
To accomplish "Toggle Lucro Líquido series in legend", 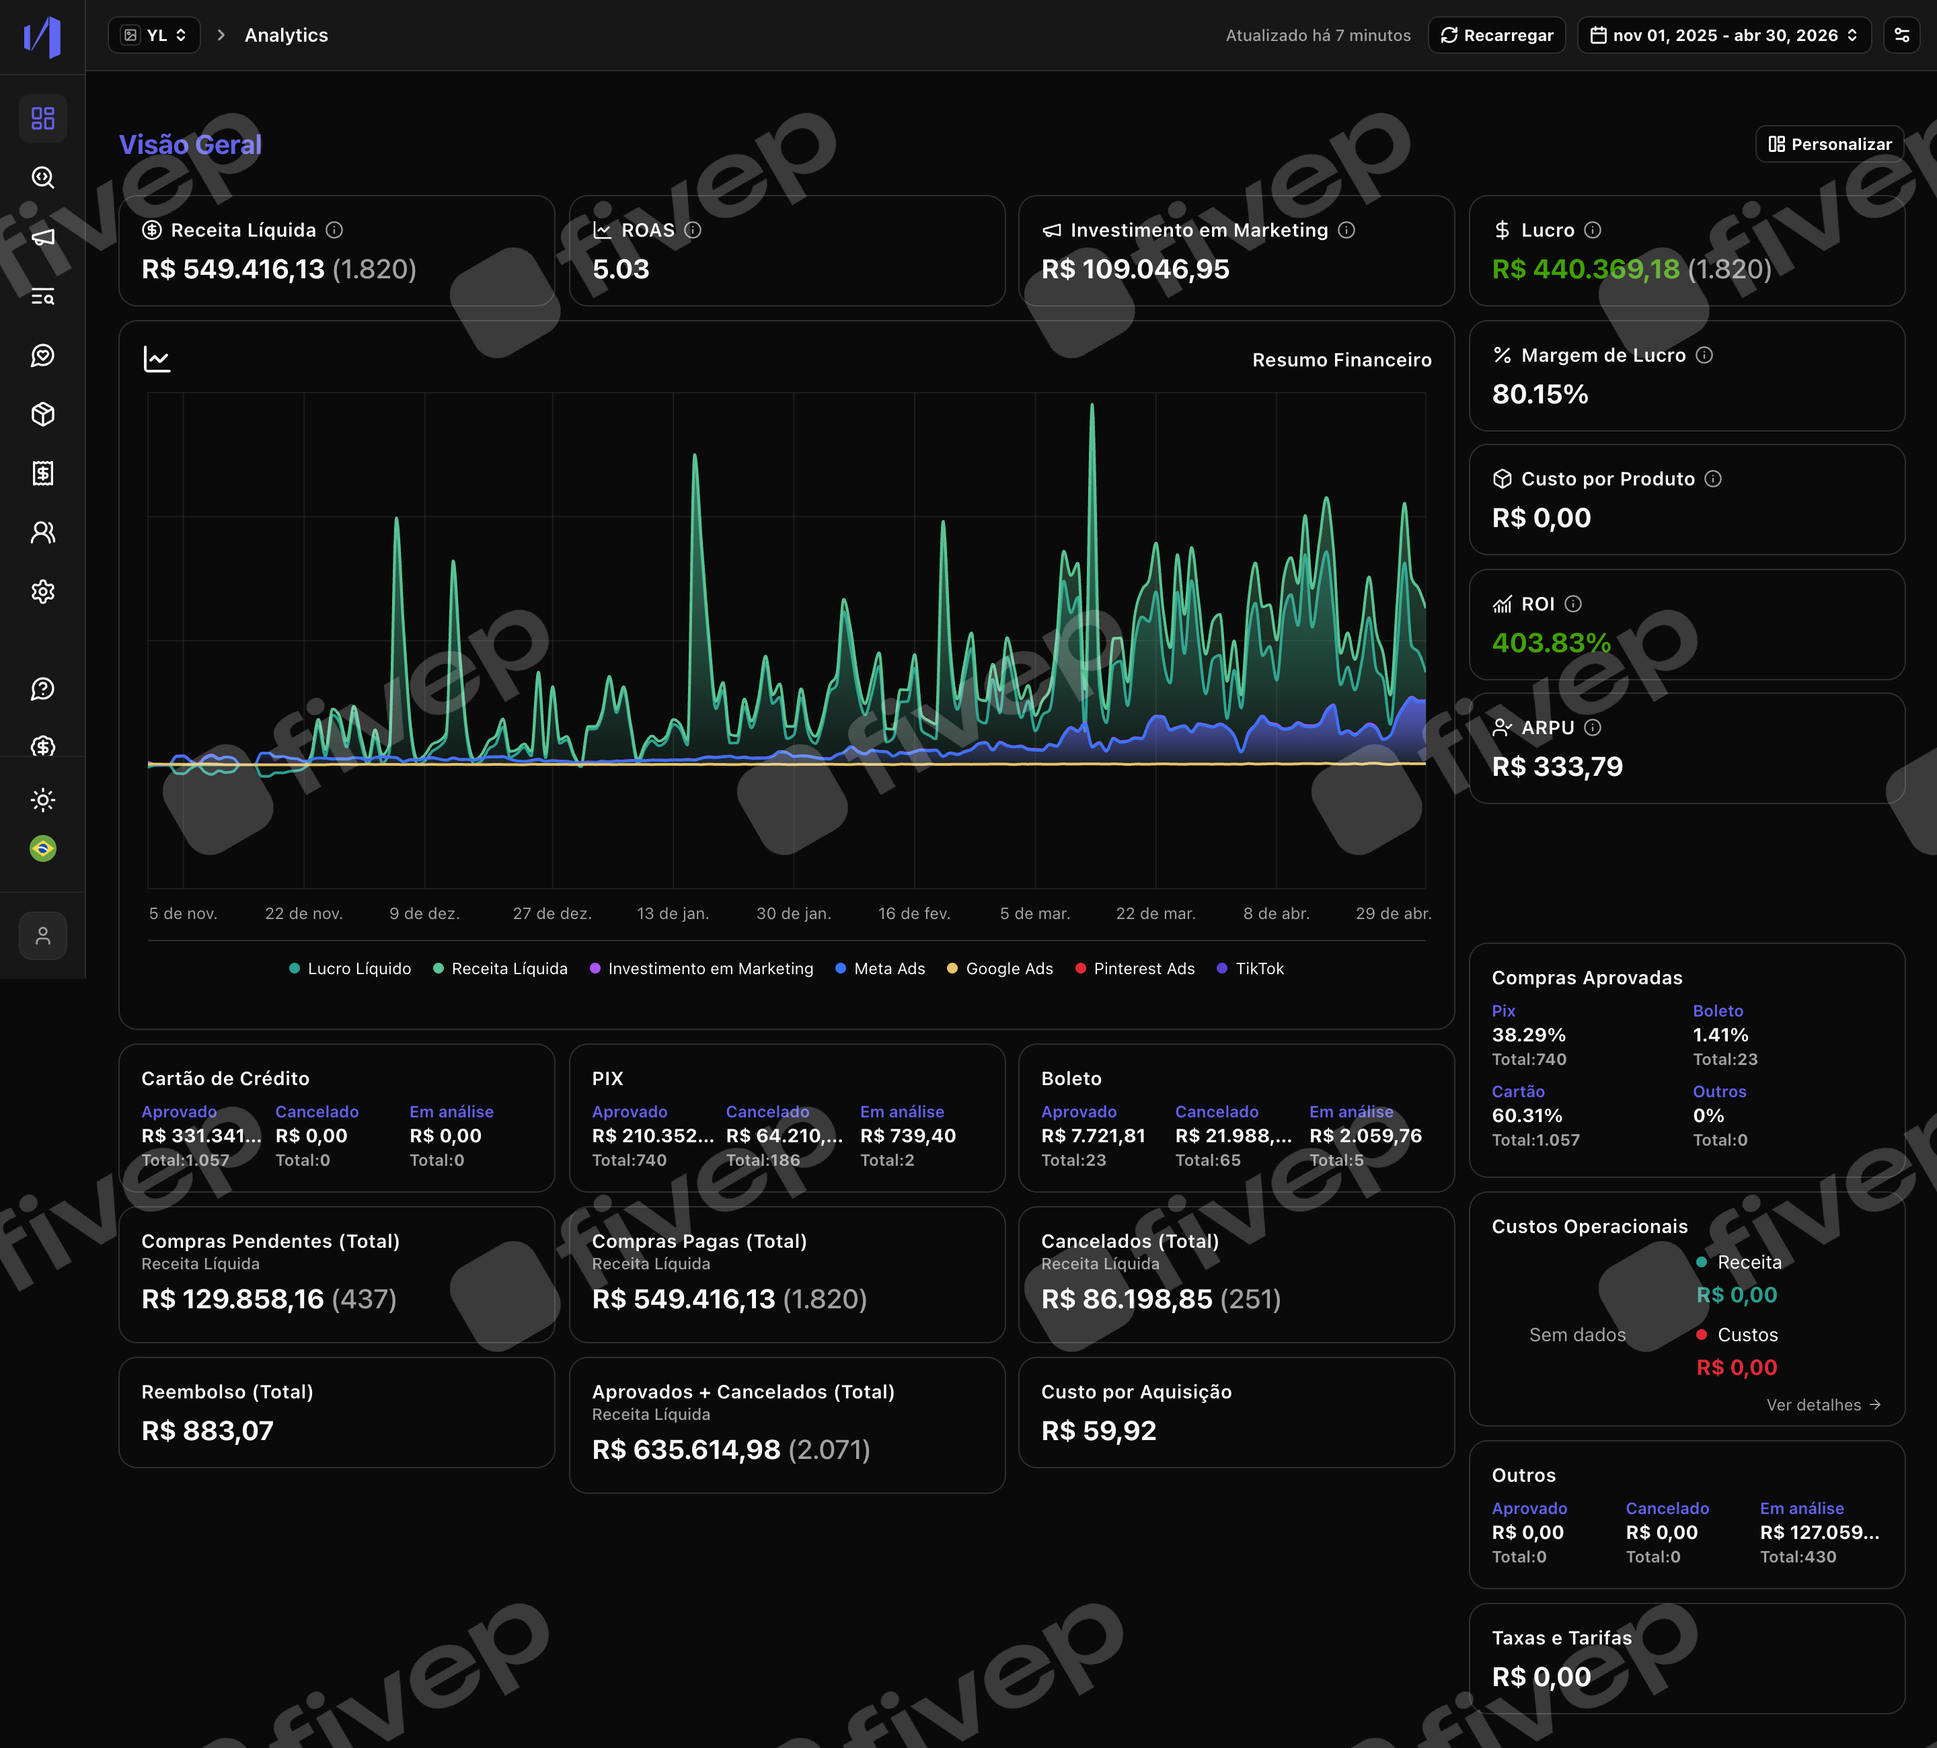I will tap(350, 968).
